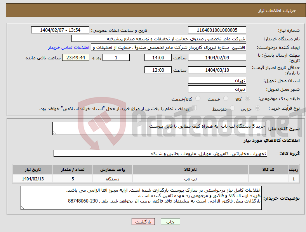
Task: Select the کالا radio button
Action: [247, 99]
